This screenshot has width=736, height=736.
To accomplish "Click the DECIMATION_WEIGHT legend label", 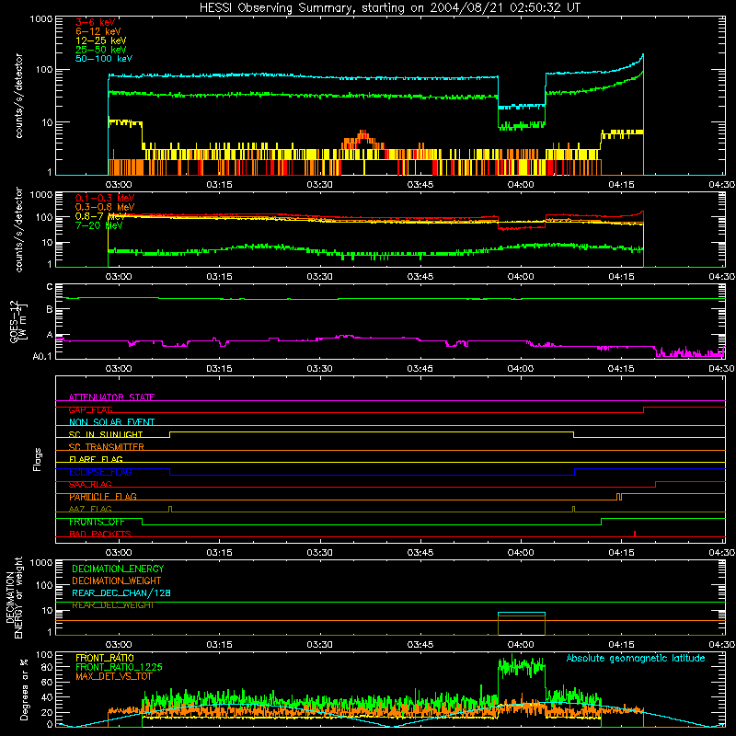I will [117, 581].
